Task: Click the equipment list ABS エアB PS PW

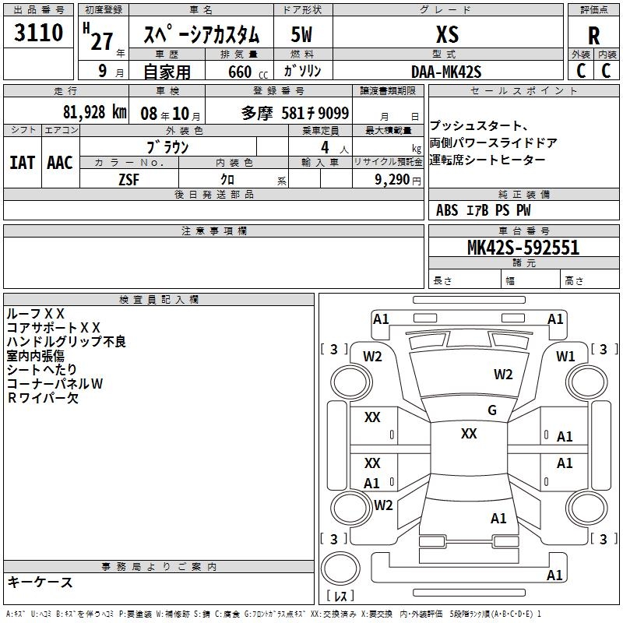Action: (483, 210)
